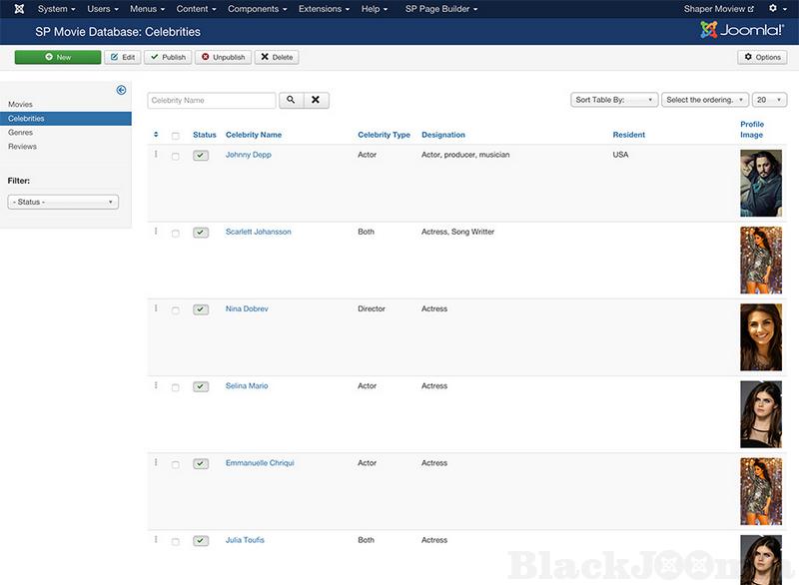
Task: Open Emmanuelle Chriqui celebrity link
Action: (x=260, y=463)
